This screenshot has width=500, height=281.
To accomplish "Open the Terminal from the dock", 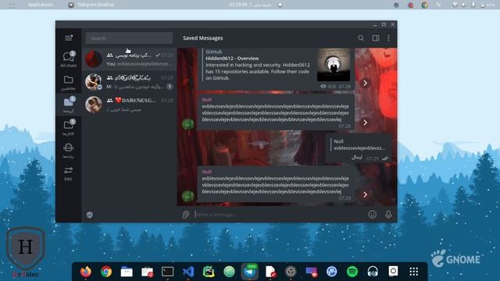I will [x=167, y=272].
